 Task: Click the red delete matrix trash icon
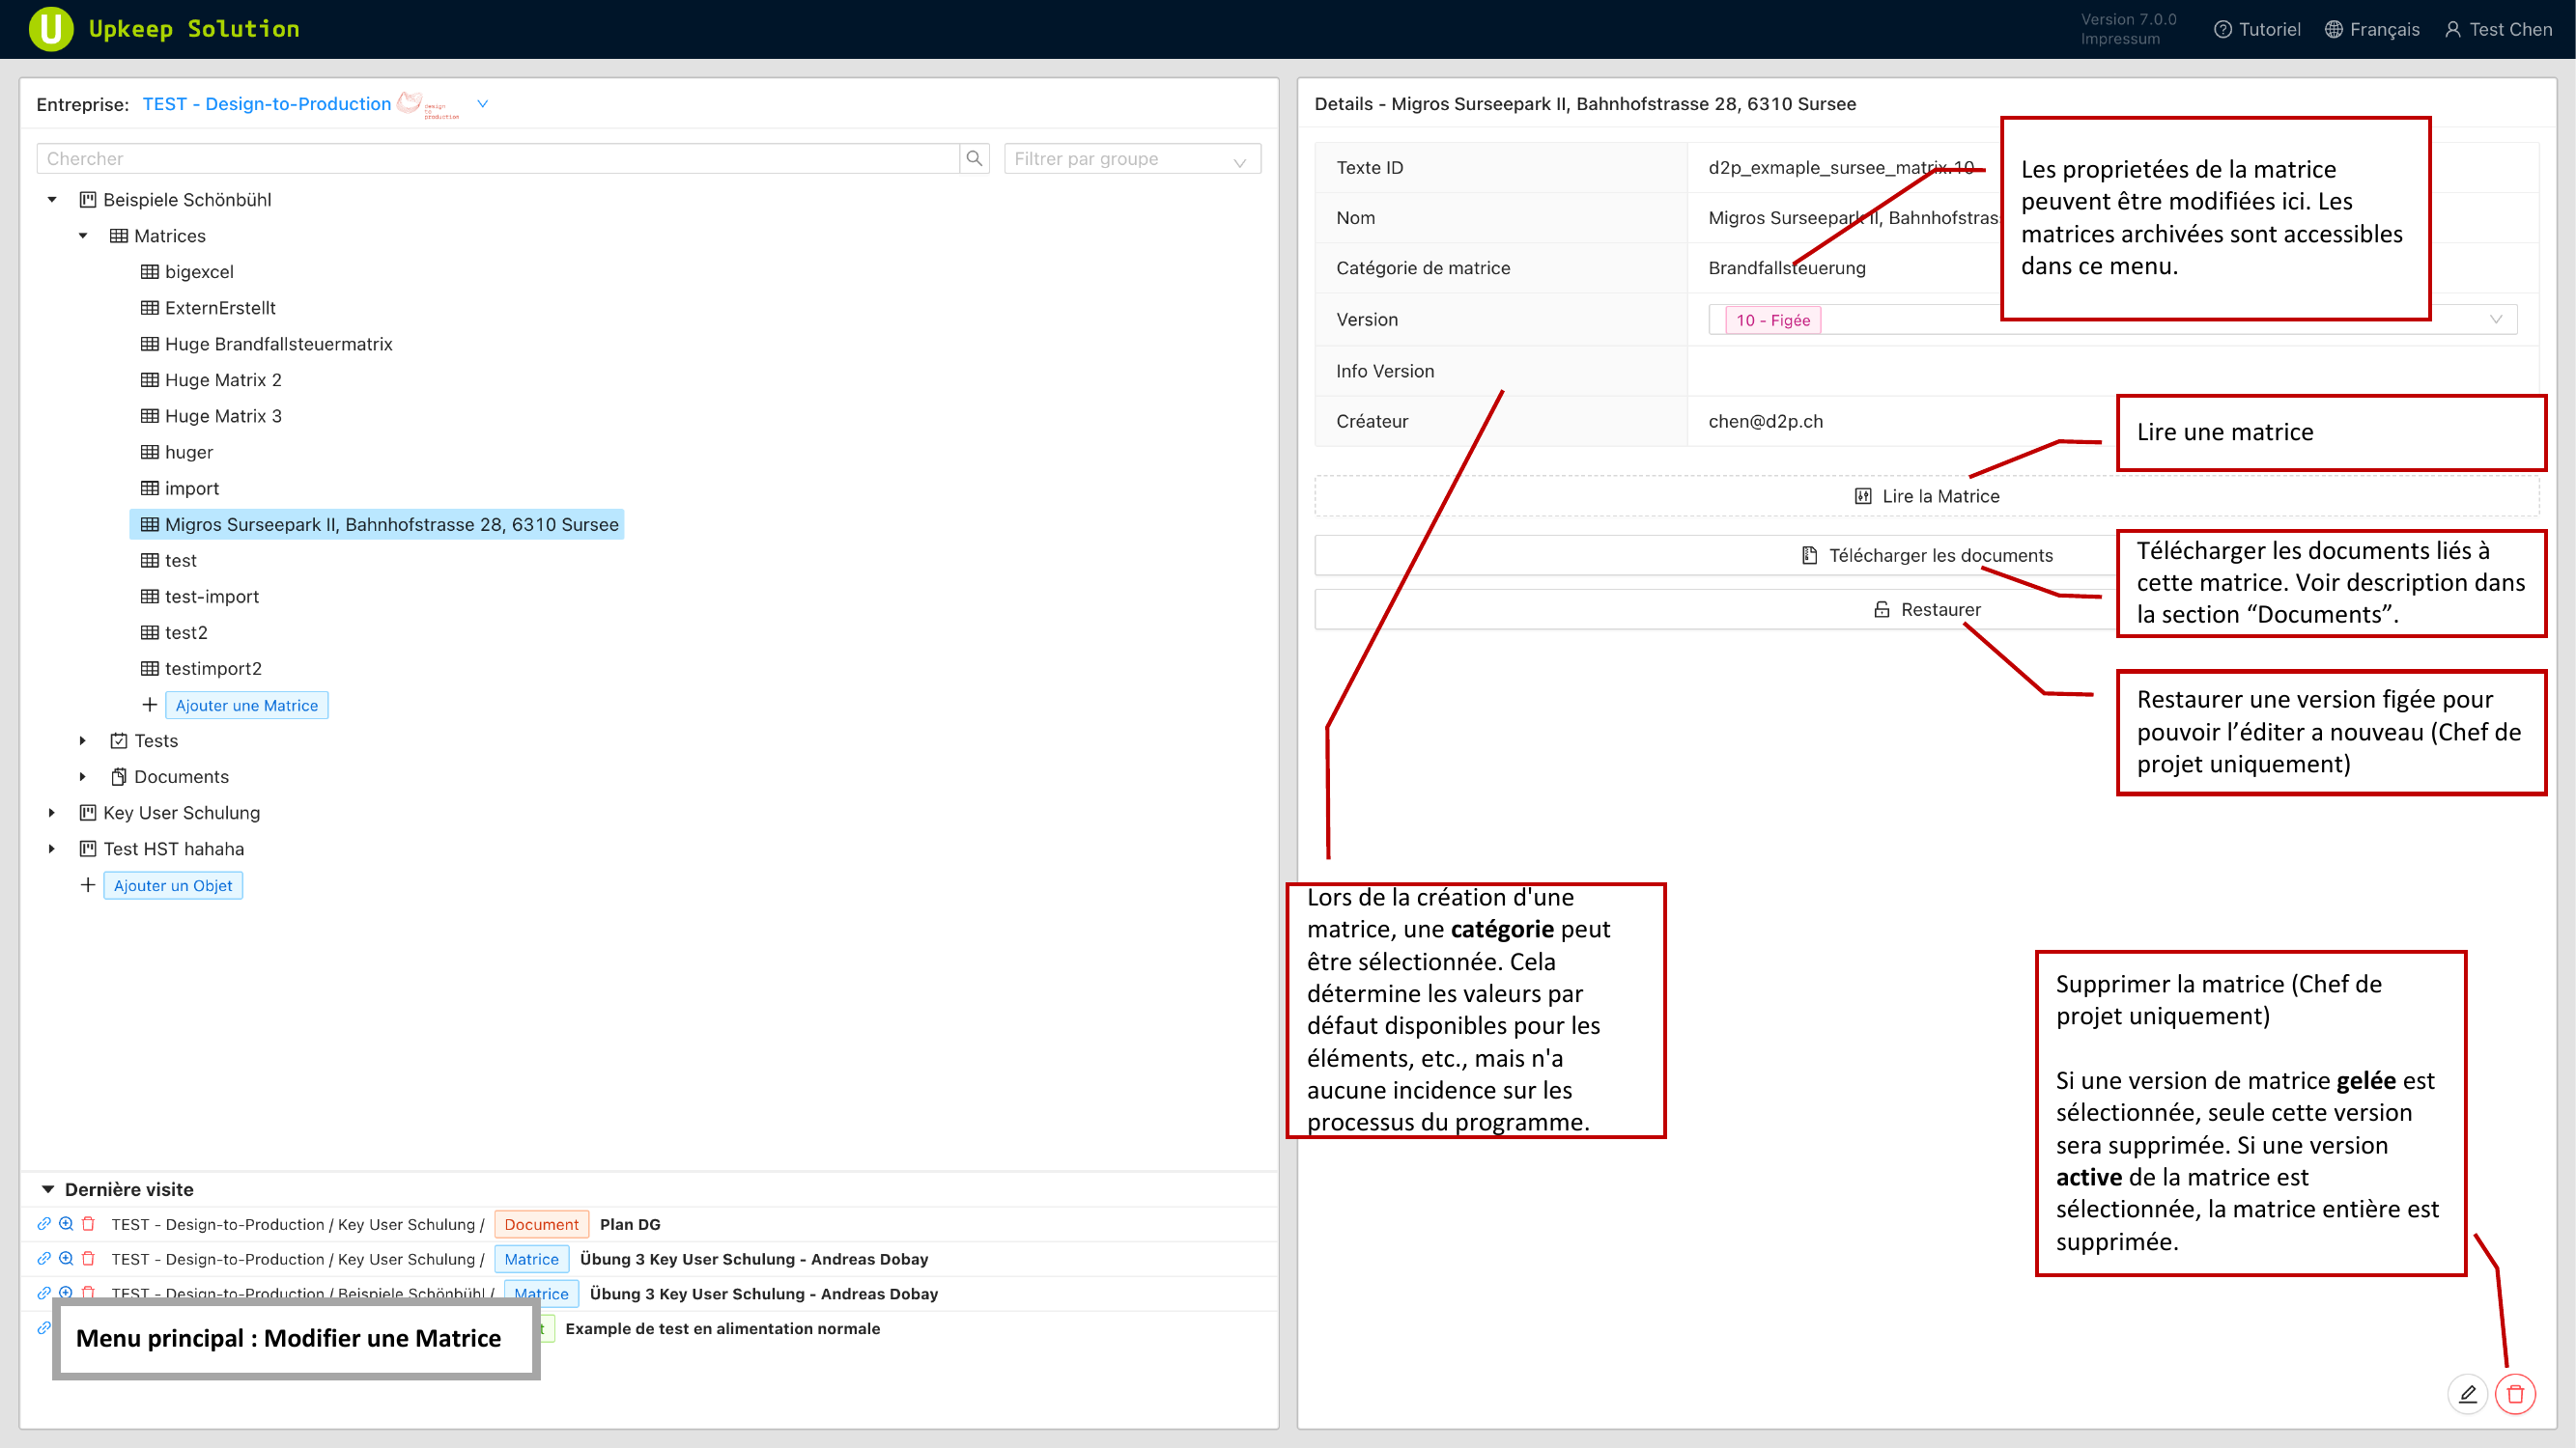pos(2515,1394)
